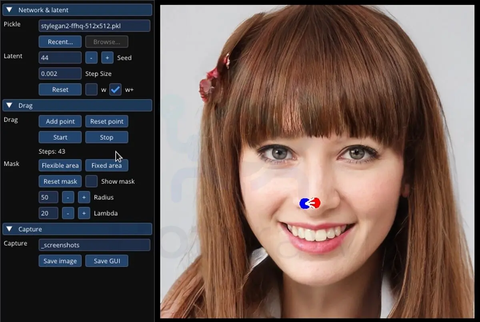Click the Radius value field
The width and height of the screenshot is (480, 322).
(48, 197)
